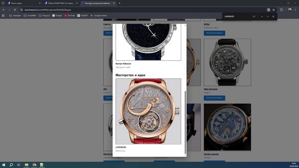Open the browser extensions puzzle icon

[281, 10]
